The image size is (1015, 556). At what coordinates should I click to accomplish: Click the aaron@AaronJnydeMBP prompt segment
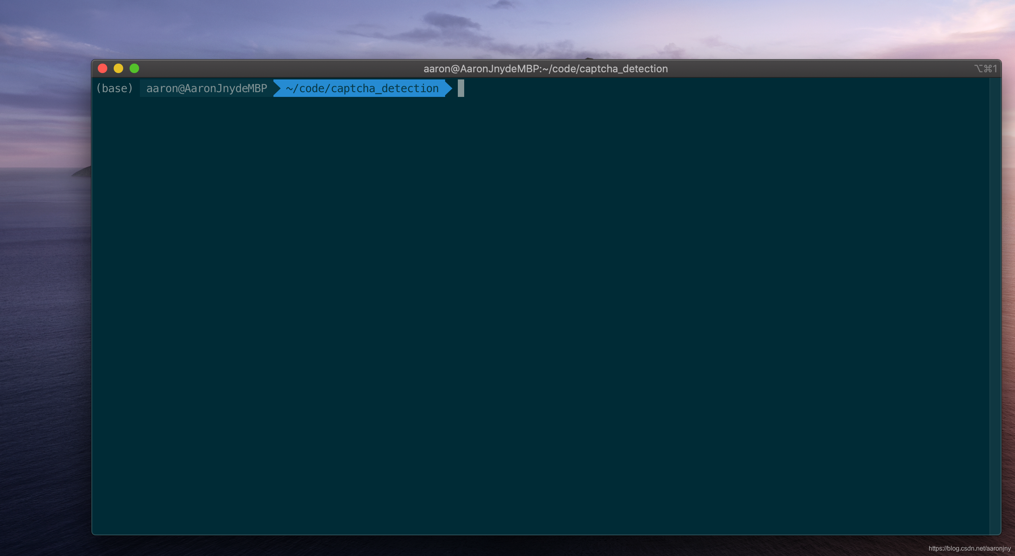coord(206,88)
